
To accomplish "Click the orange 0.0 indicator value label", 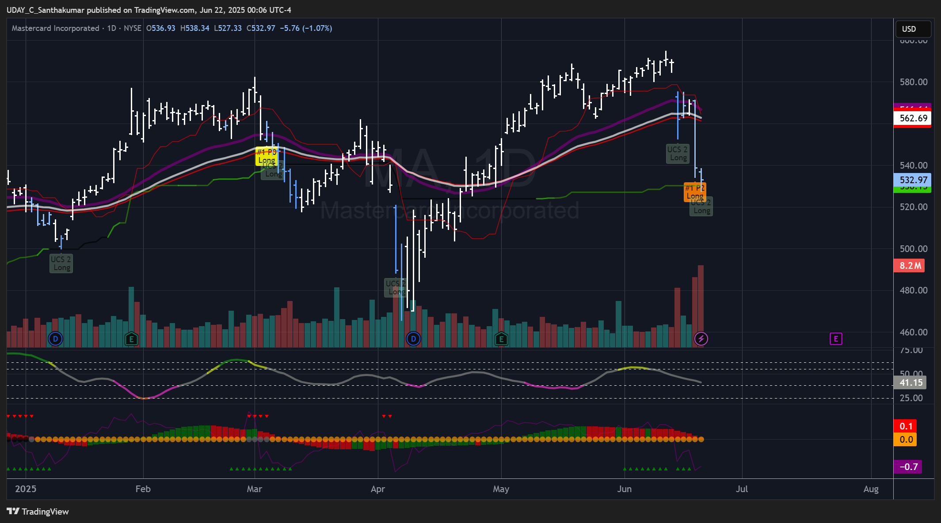I will coord(905,440).
